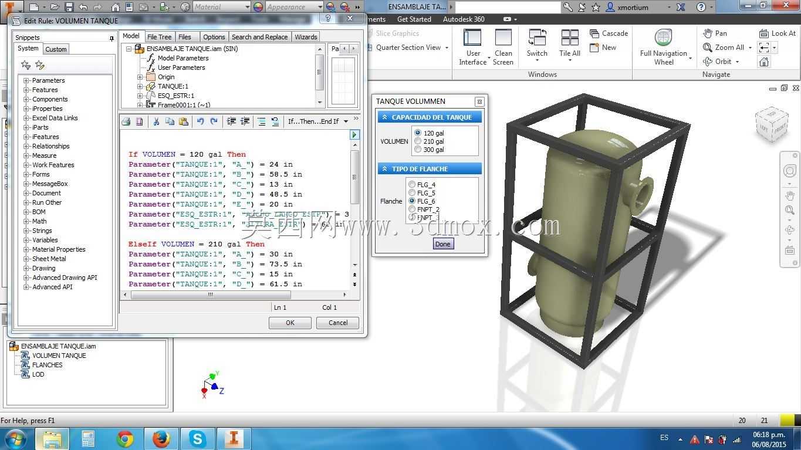Open a New window from the Windows panel
This screenshot has height=450, width=801.
(603, 48)
